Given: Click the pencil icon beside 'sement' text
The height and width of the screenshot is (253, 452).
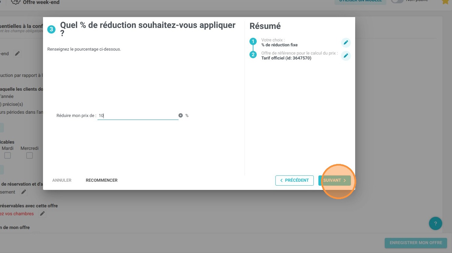Looking at the screenshot, I should point(23,192).
